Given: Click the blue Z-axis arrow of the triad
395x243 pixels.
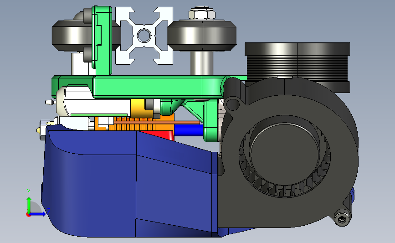Looking at the screenshot, I should point(38,214).
